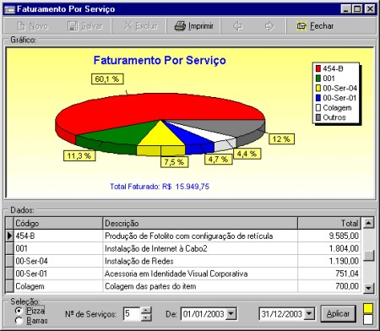This screenshot has width=380, height=331.
Task: Click Total Faturado amount text
Action: click(x=160, y=187)
